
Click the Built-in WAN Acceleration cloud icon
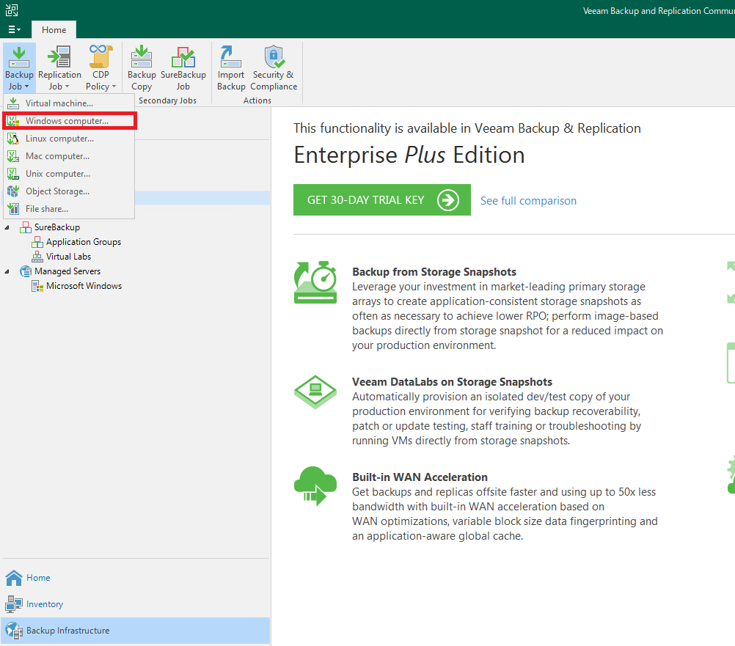(x=315, y=486)
